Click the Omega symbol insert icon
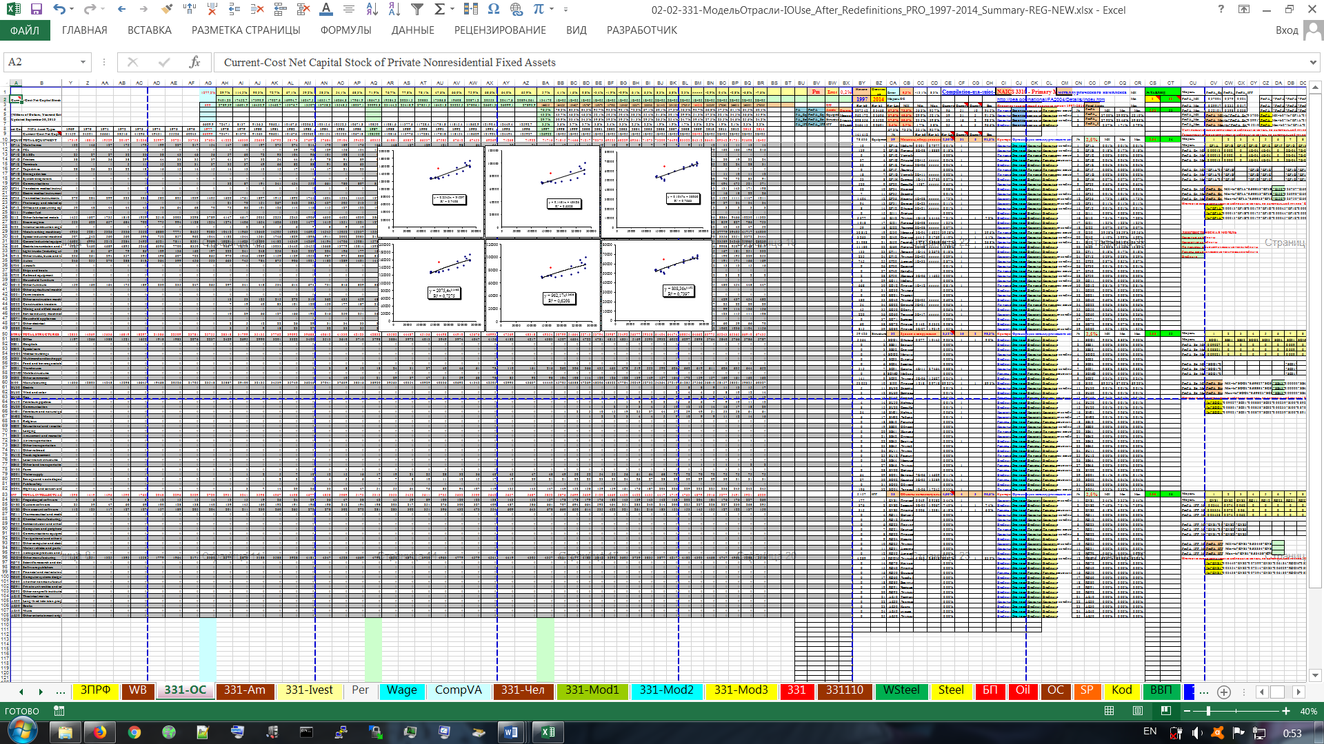This screenshot has width=1324, height=744. point(493,10)
